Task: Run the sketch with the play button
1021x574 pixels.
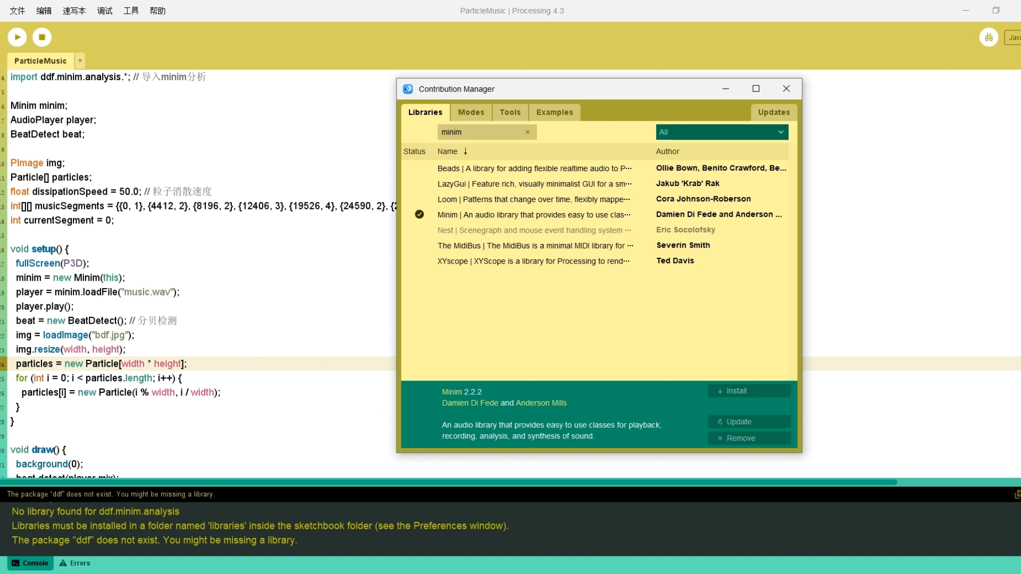Action: coord(17,37)
